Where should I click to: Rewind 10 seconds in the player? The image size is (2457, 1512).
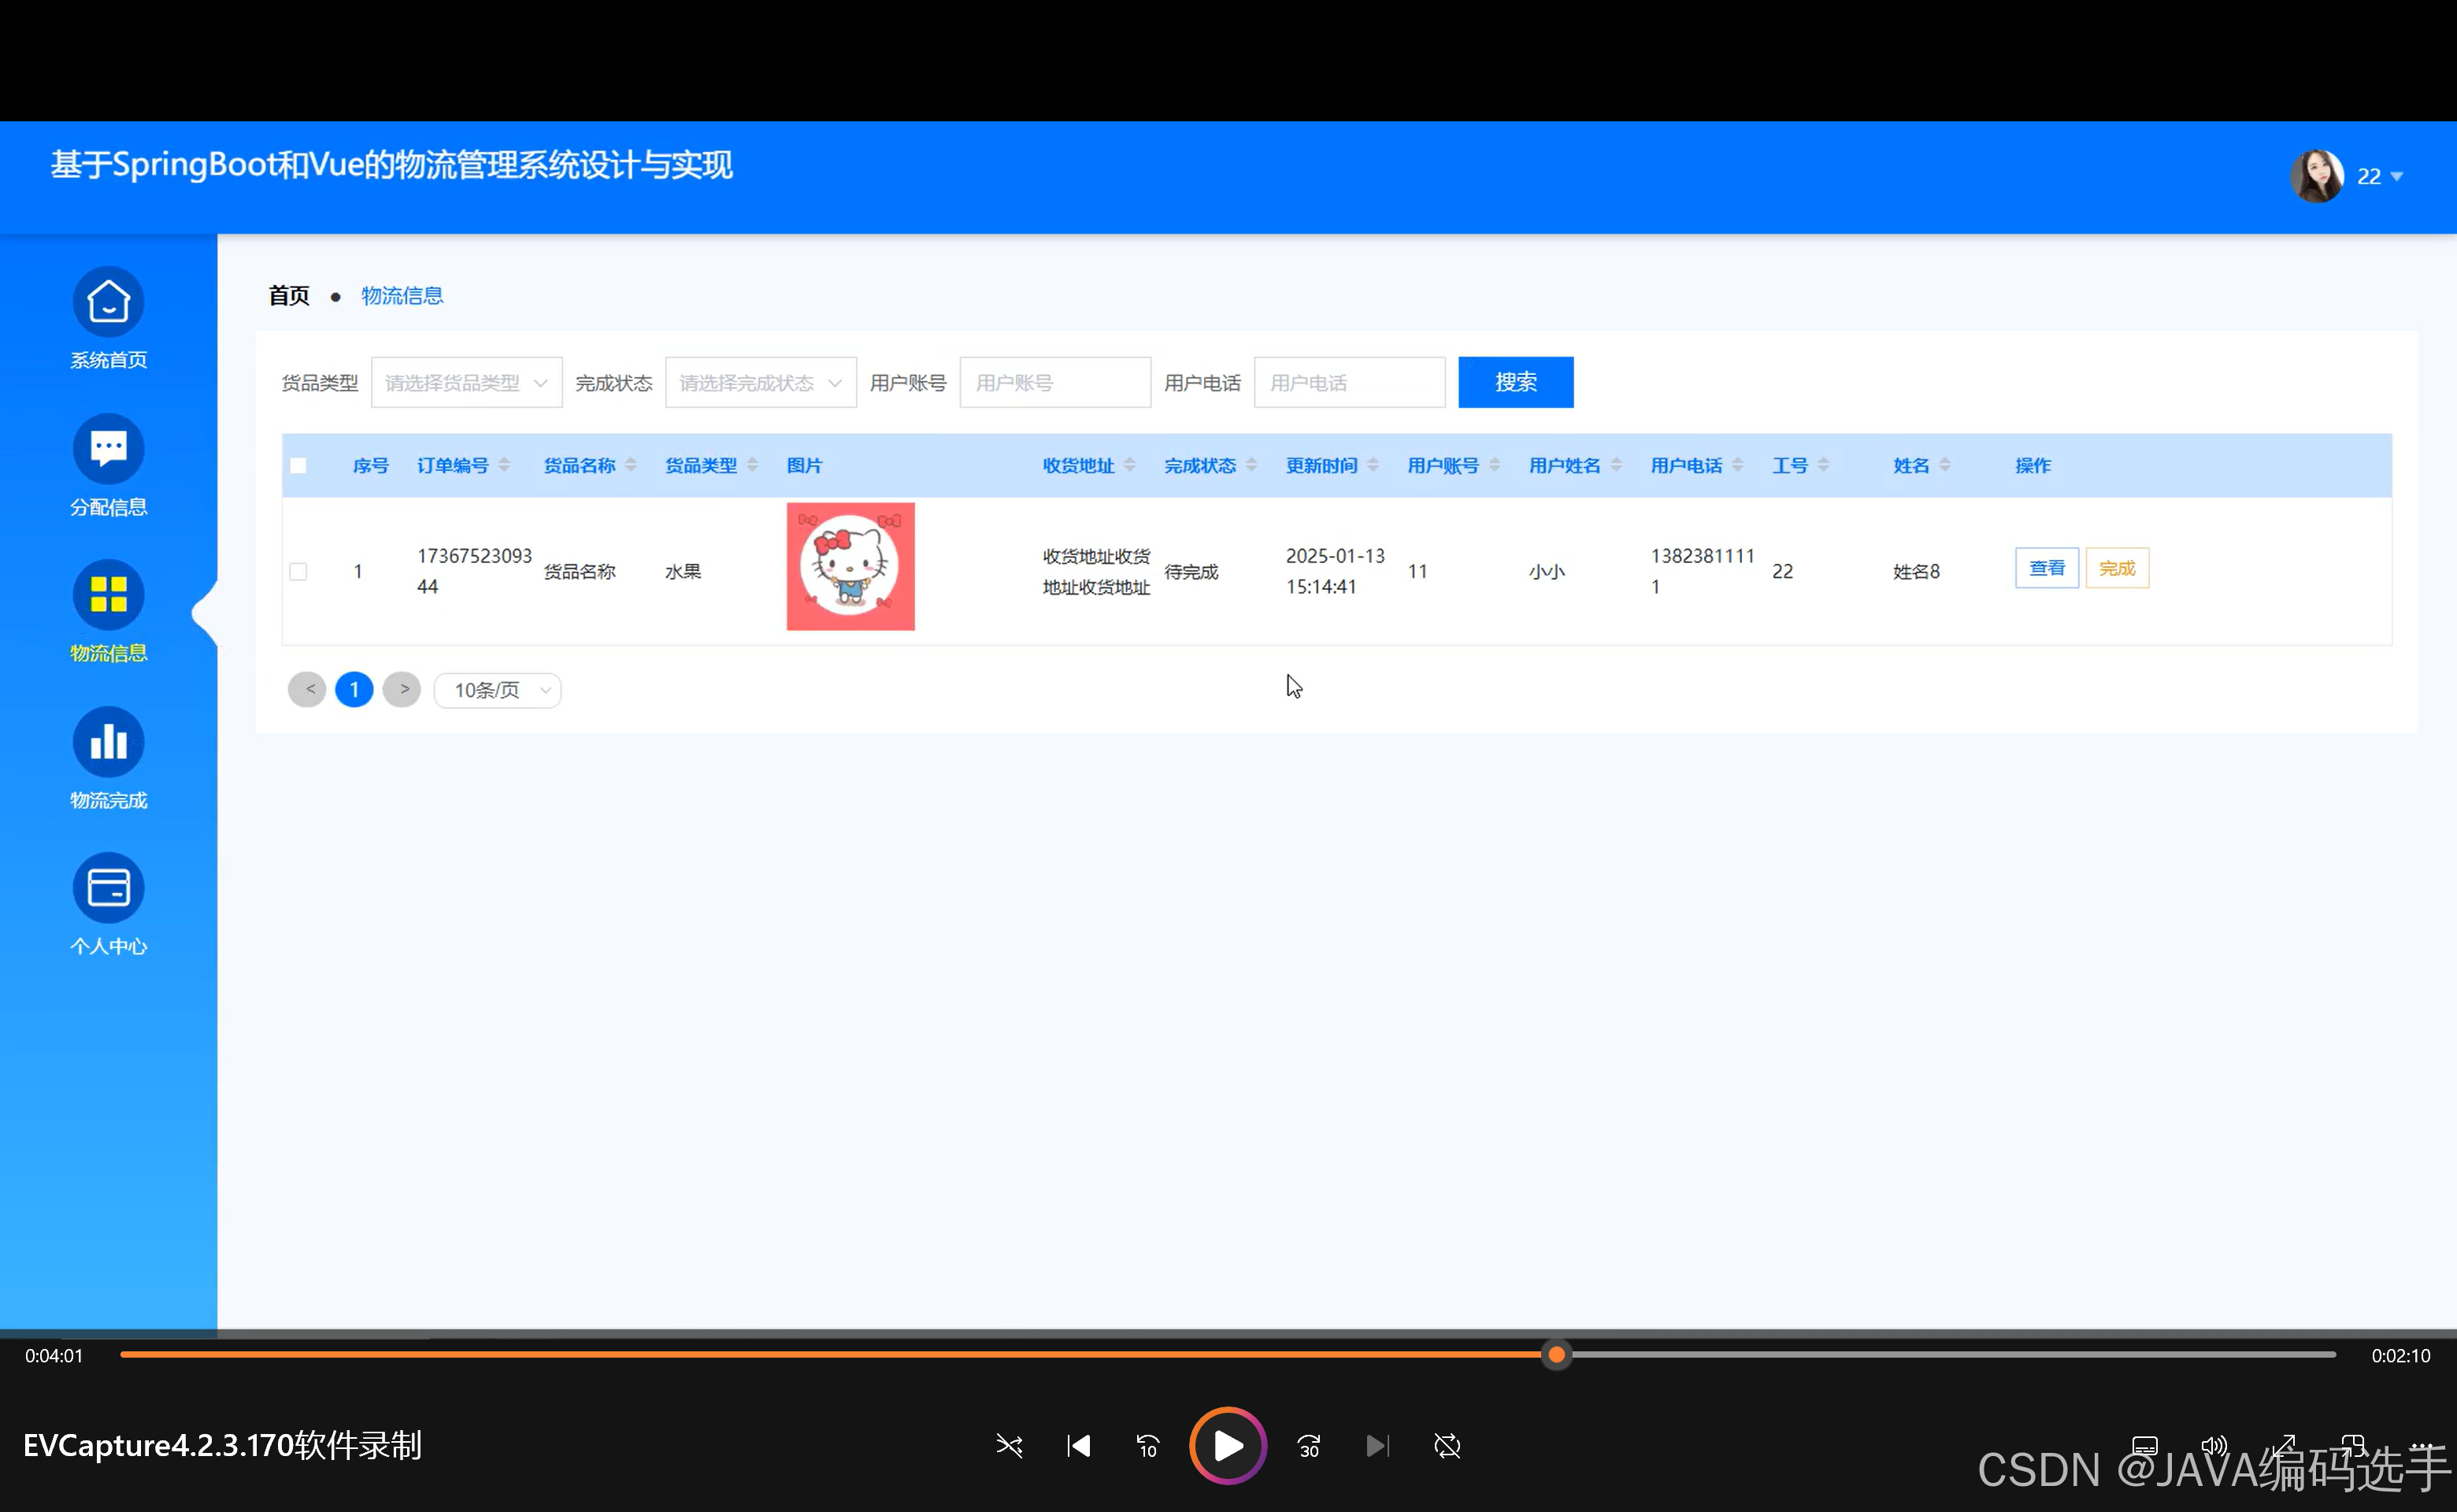[x=1147, y=1446]
